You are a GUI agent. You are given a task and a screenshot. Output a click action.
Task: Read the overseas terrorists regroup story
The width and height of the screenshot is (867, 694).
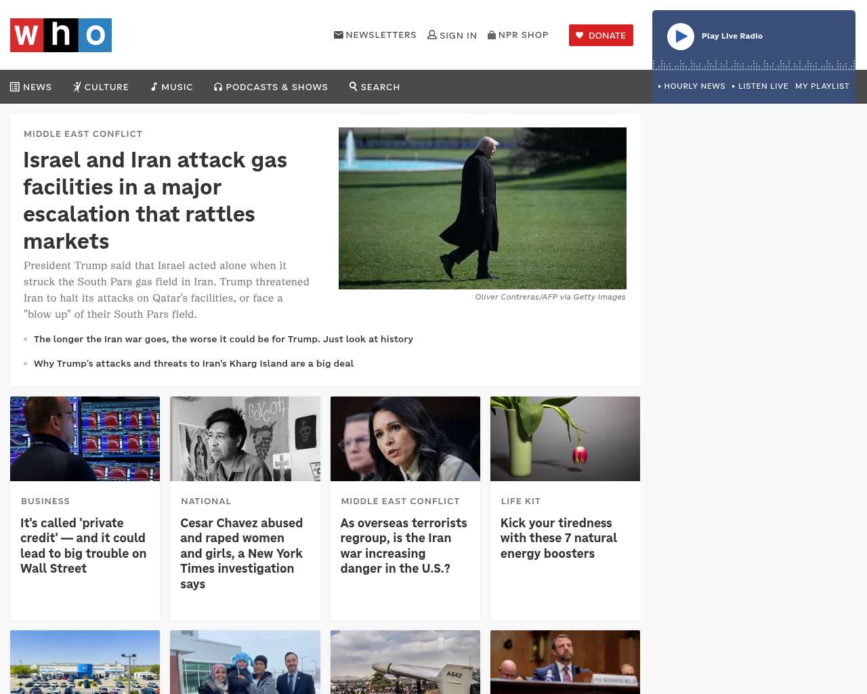[404, 546]
